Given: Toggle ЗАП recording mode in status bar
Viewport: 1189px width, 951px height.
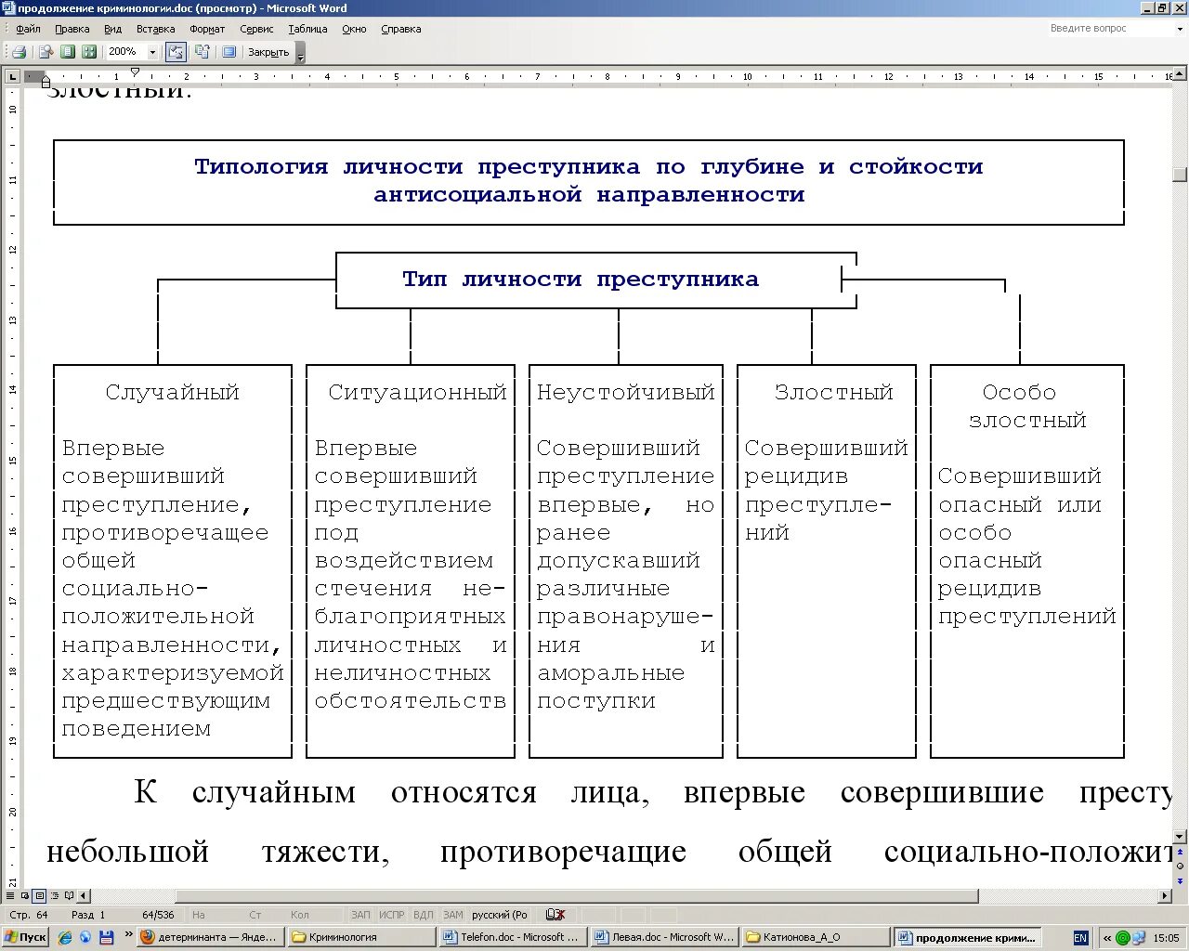Looking at the screenshot, I should click(x=360, y=914).
